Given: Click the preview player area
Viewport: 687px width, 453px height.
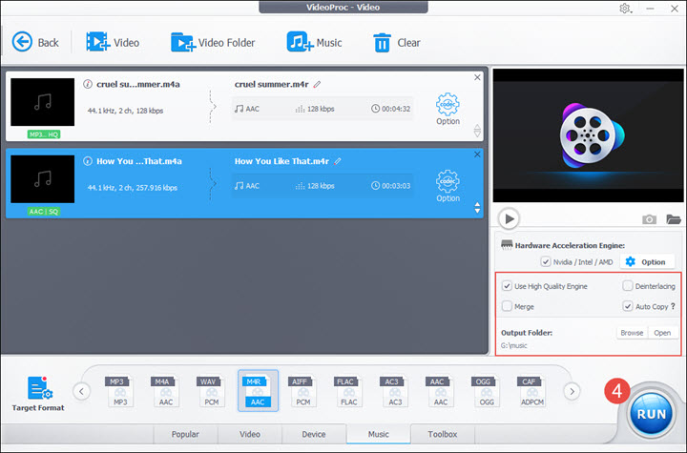Looking at the screenshot, I should [x=588, y=134].
